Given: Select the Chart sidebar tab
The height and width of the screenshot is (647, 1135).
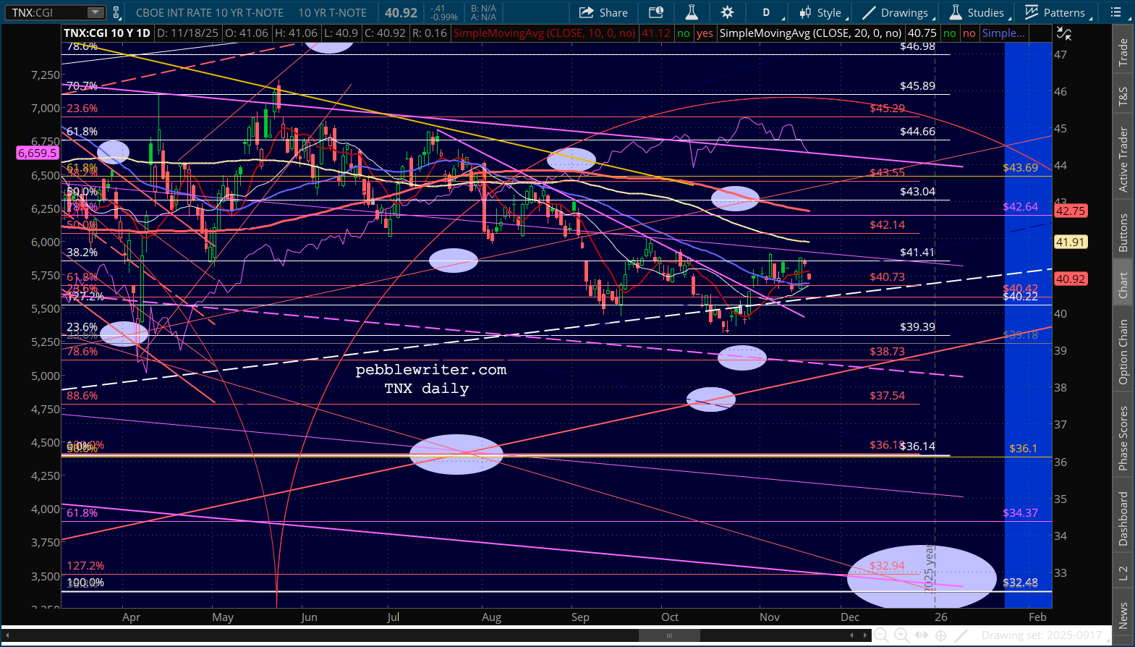Looking at the screenshot, I should click(x=1123, y=285).
